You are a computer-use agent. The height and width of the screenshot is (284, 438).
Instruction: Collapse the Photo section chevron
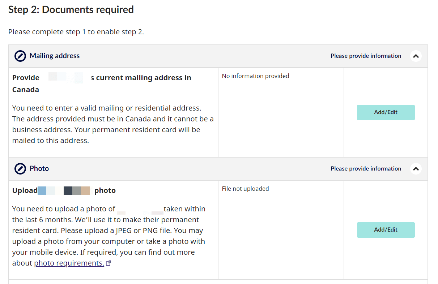tap(416, 169)
